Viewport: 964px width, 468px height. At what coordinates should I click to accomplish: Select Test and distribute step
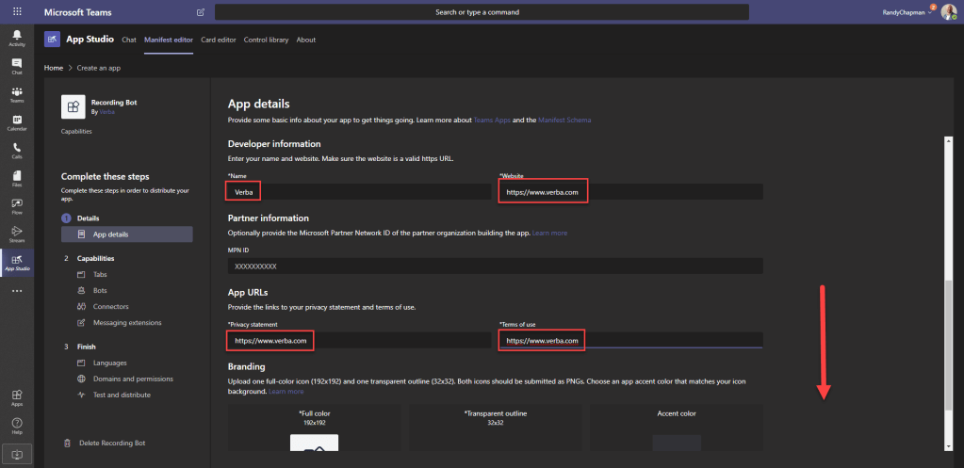[x=121, y=395]
